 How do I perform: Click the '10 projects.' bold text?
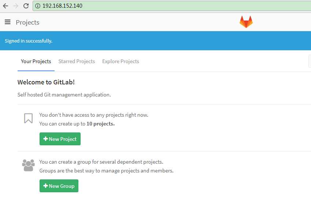[101, 124]
